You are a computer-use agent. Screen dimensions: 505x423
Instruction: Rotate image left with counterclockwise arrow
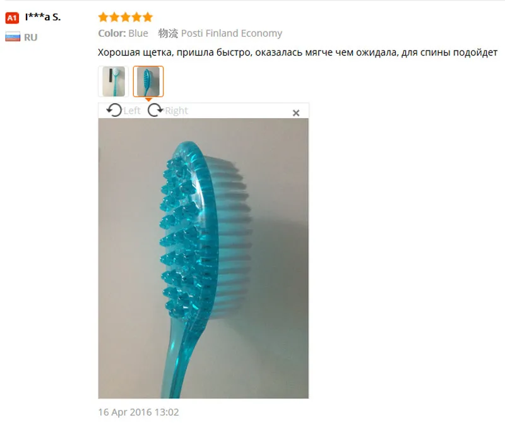(x=114, y=110)
